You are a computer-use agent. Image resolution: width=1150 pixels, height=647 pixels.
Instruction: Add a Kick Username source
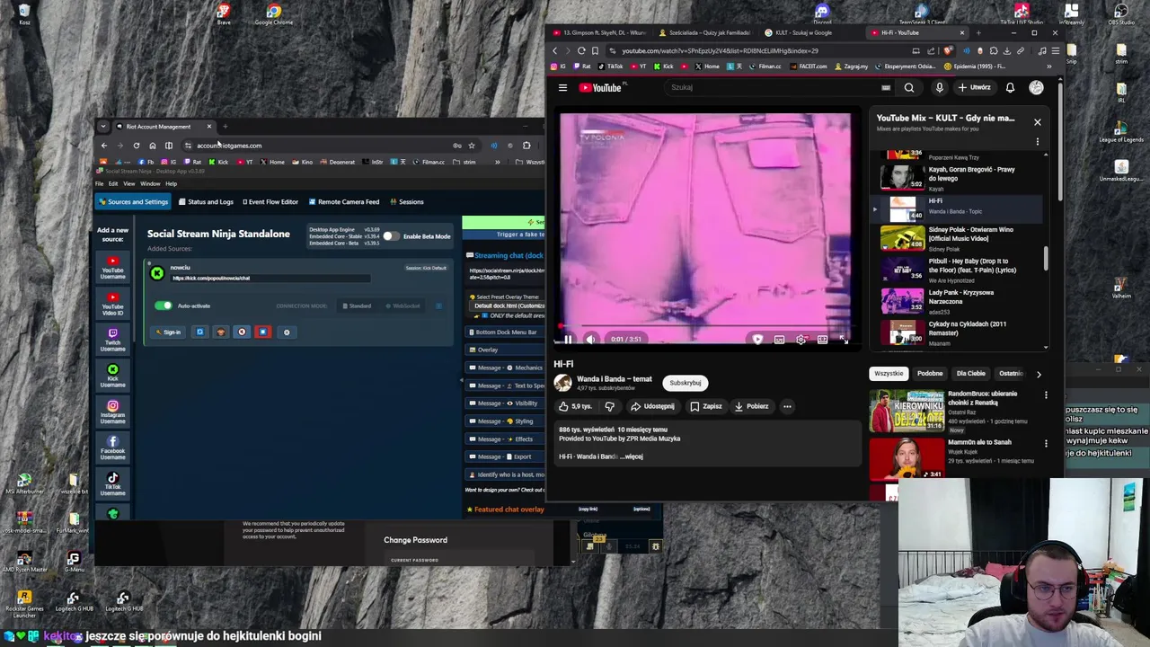click(112, 377)
